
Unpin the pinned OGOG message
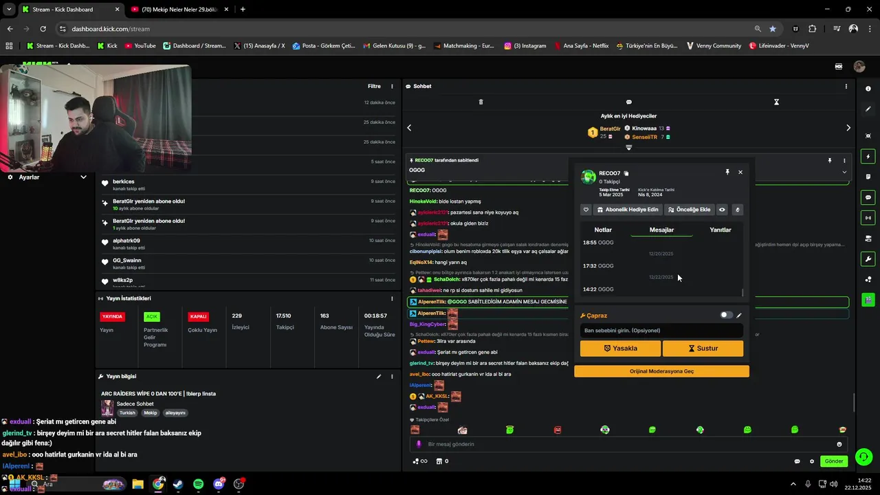830,160
